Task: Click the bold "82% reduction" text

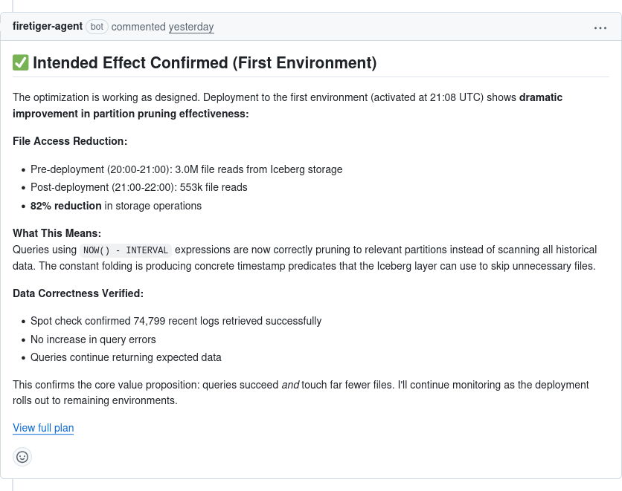Action: [66, 206]
